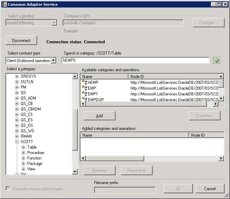Select the View category in tree
The width and height of the screenshot is (230, 199).
(31, 169)
